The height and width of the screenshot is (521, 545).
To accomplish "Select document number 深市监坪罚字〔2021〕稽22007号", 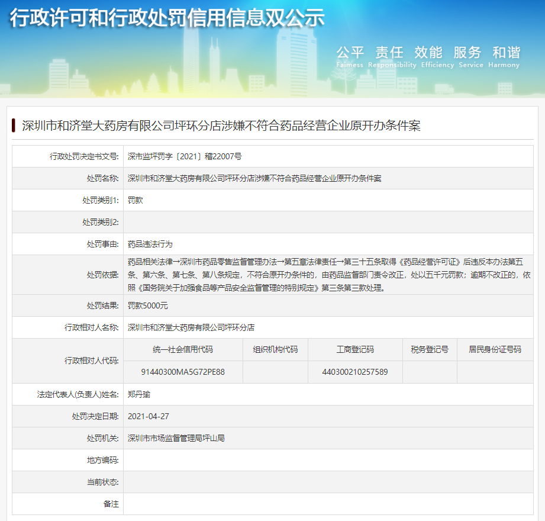I will 185,156.
